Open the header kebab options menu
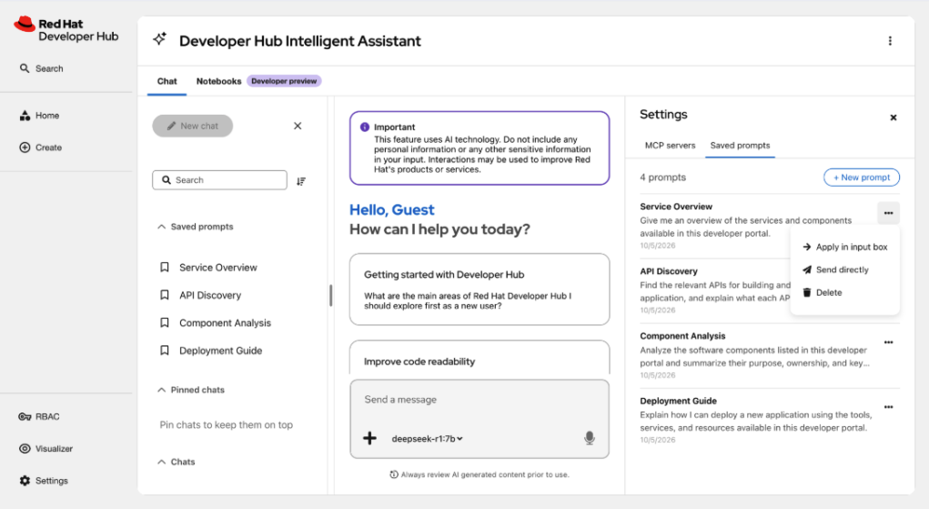929x509 pixels. 890,41
